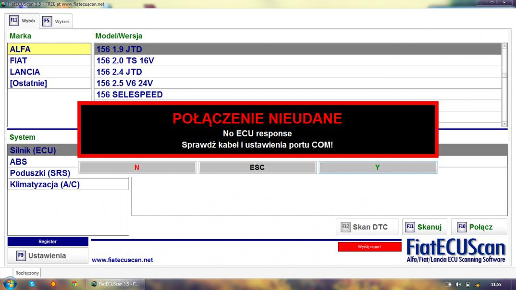Open Ustawienia settings
The image size is (516, 290).
click(x=48, y=255)
